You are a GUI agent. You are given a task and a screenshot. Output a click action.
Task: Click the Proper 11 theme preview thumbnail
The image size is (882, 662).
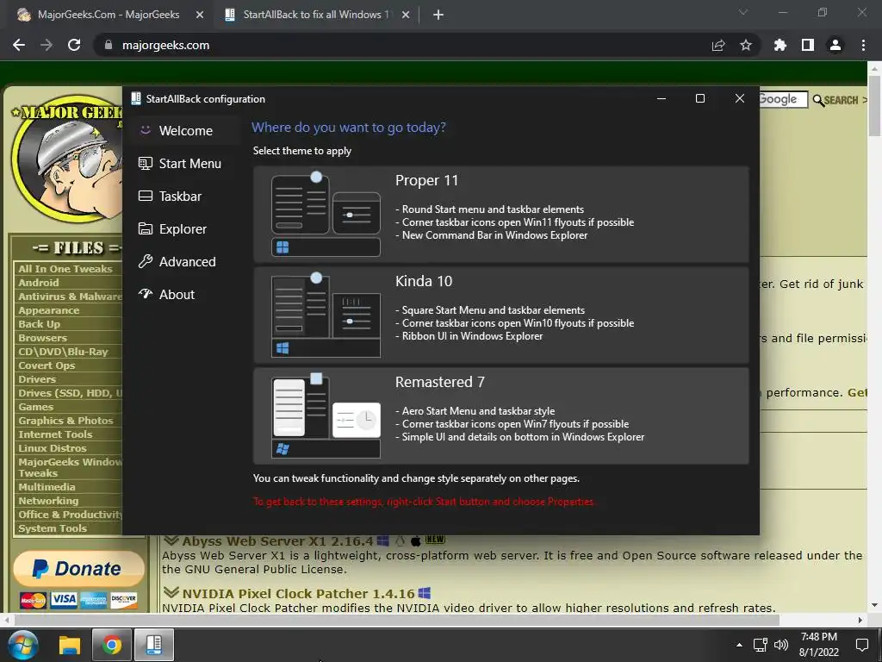coord(326,215)
